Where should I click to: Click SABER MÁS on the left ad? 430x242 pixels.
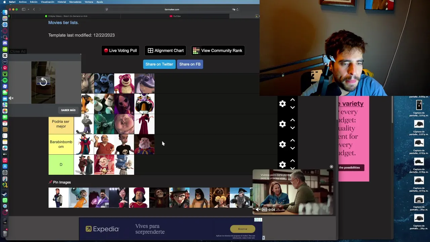coord(68,110)
